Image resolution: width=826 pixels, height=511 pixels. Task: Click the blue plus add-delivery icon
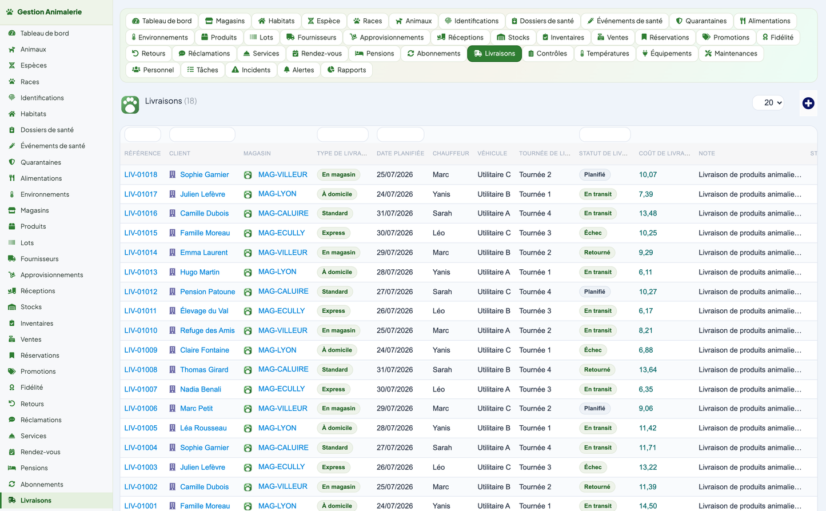808,103
